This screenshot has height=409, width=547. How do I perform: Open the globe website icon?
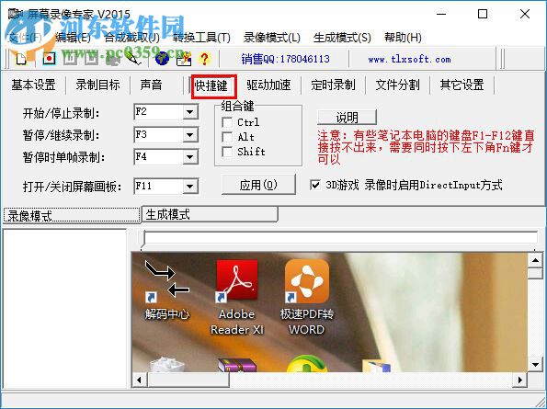pos(162,59)
